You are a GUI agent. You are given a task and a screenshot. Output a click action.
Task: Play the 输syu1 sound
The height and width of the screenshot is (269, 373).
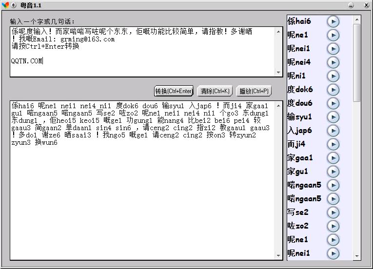[x=333, y=117]
